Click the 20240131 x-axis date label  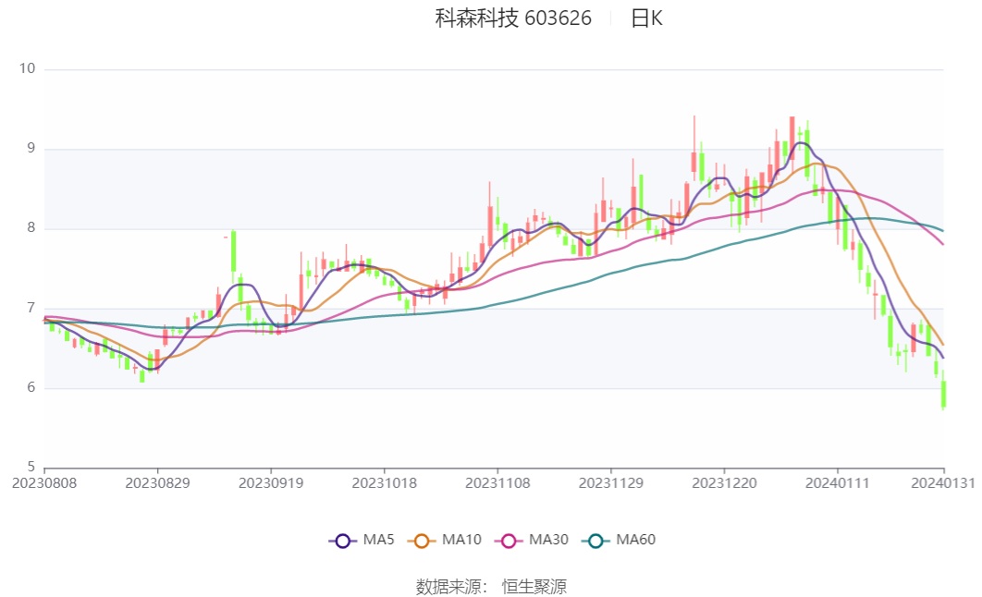(x=943, y=483)
